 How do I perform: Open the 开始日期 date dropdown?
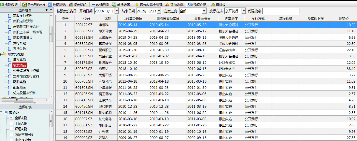click(117, 11)
